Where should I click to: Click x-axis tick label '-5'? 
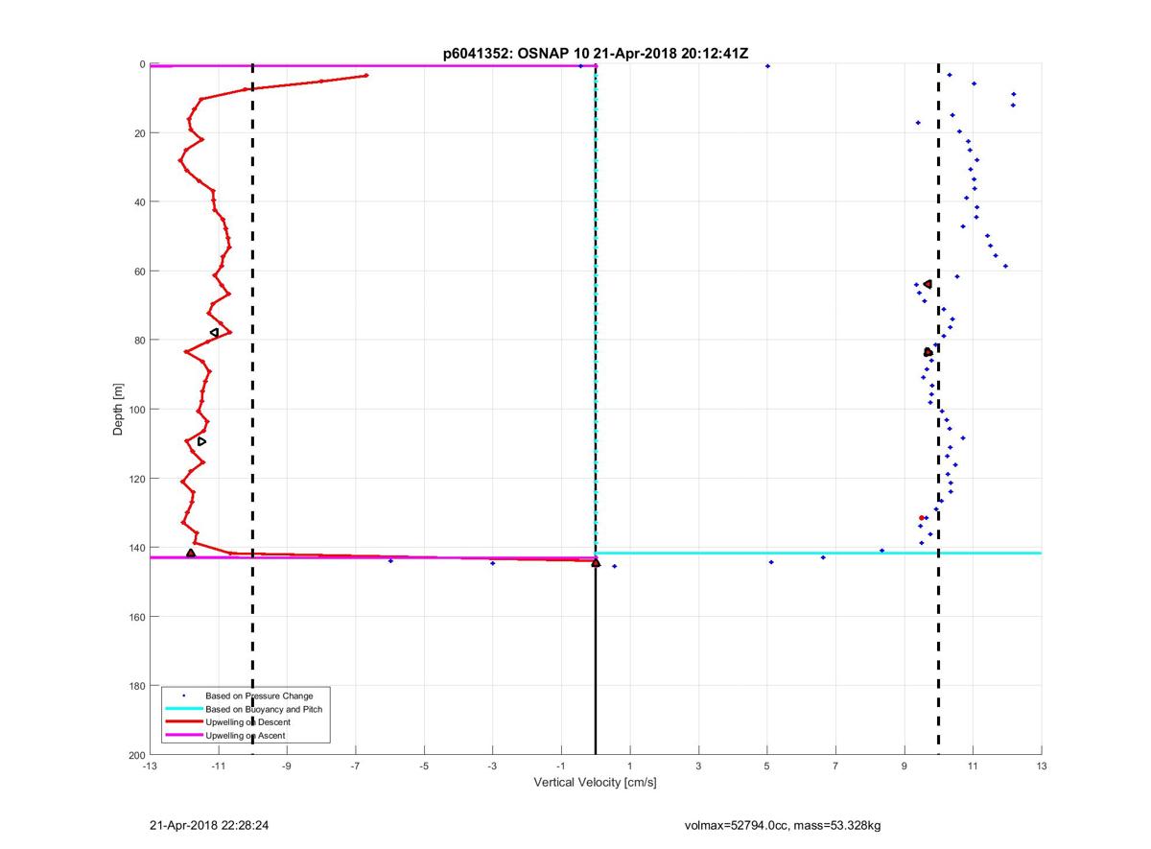pos(424,766)
